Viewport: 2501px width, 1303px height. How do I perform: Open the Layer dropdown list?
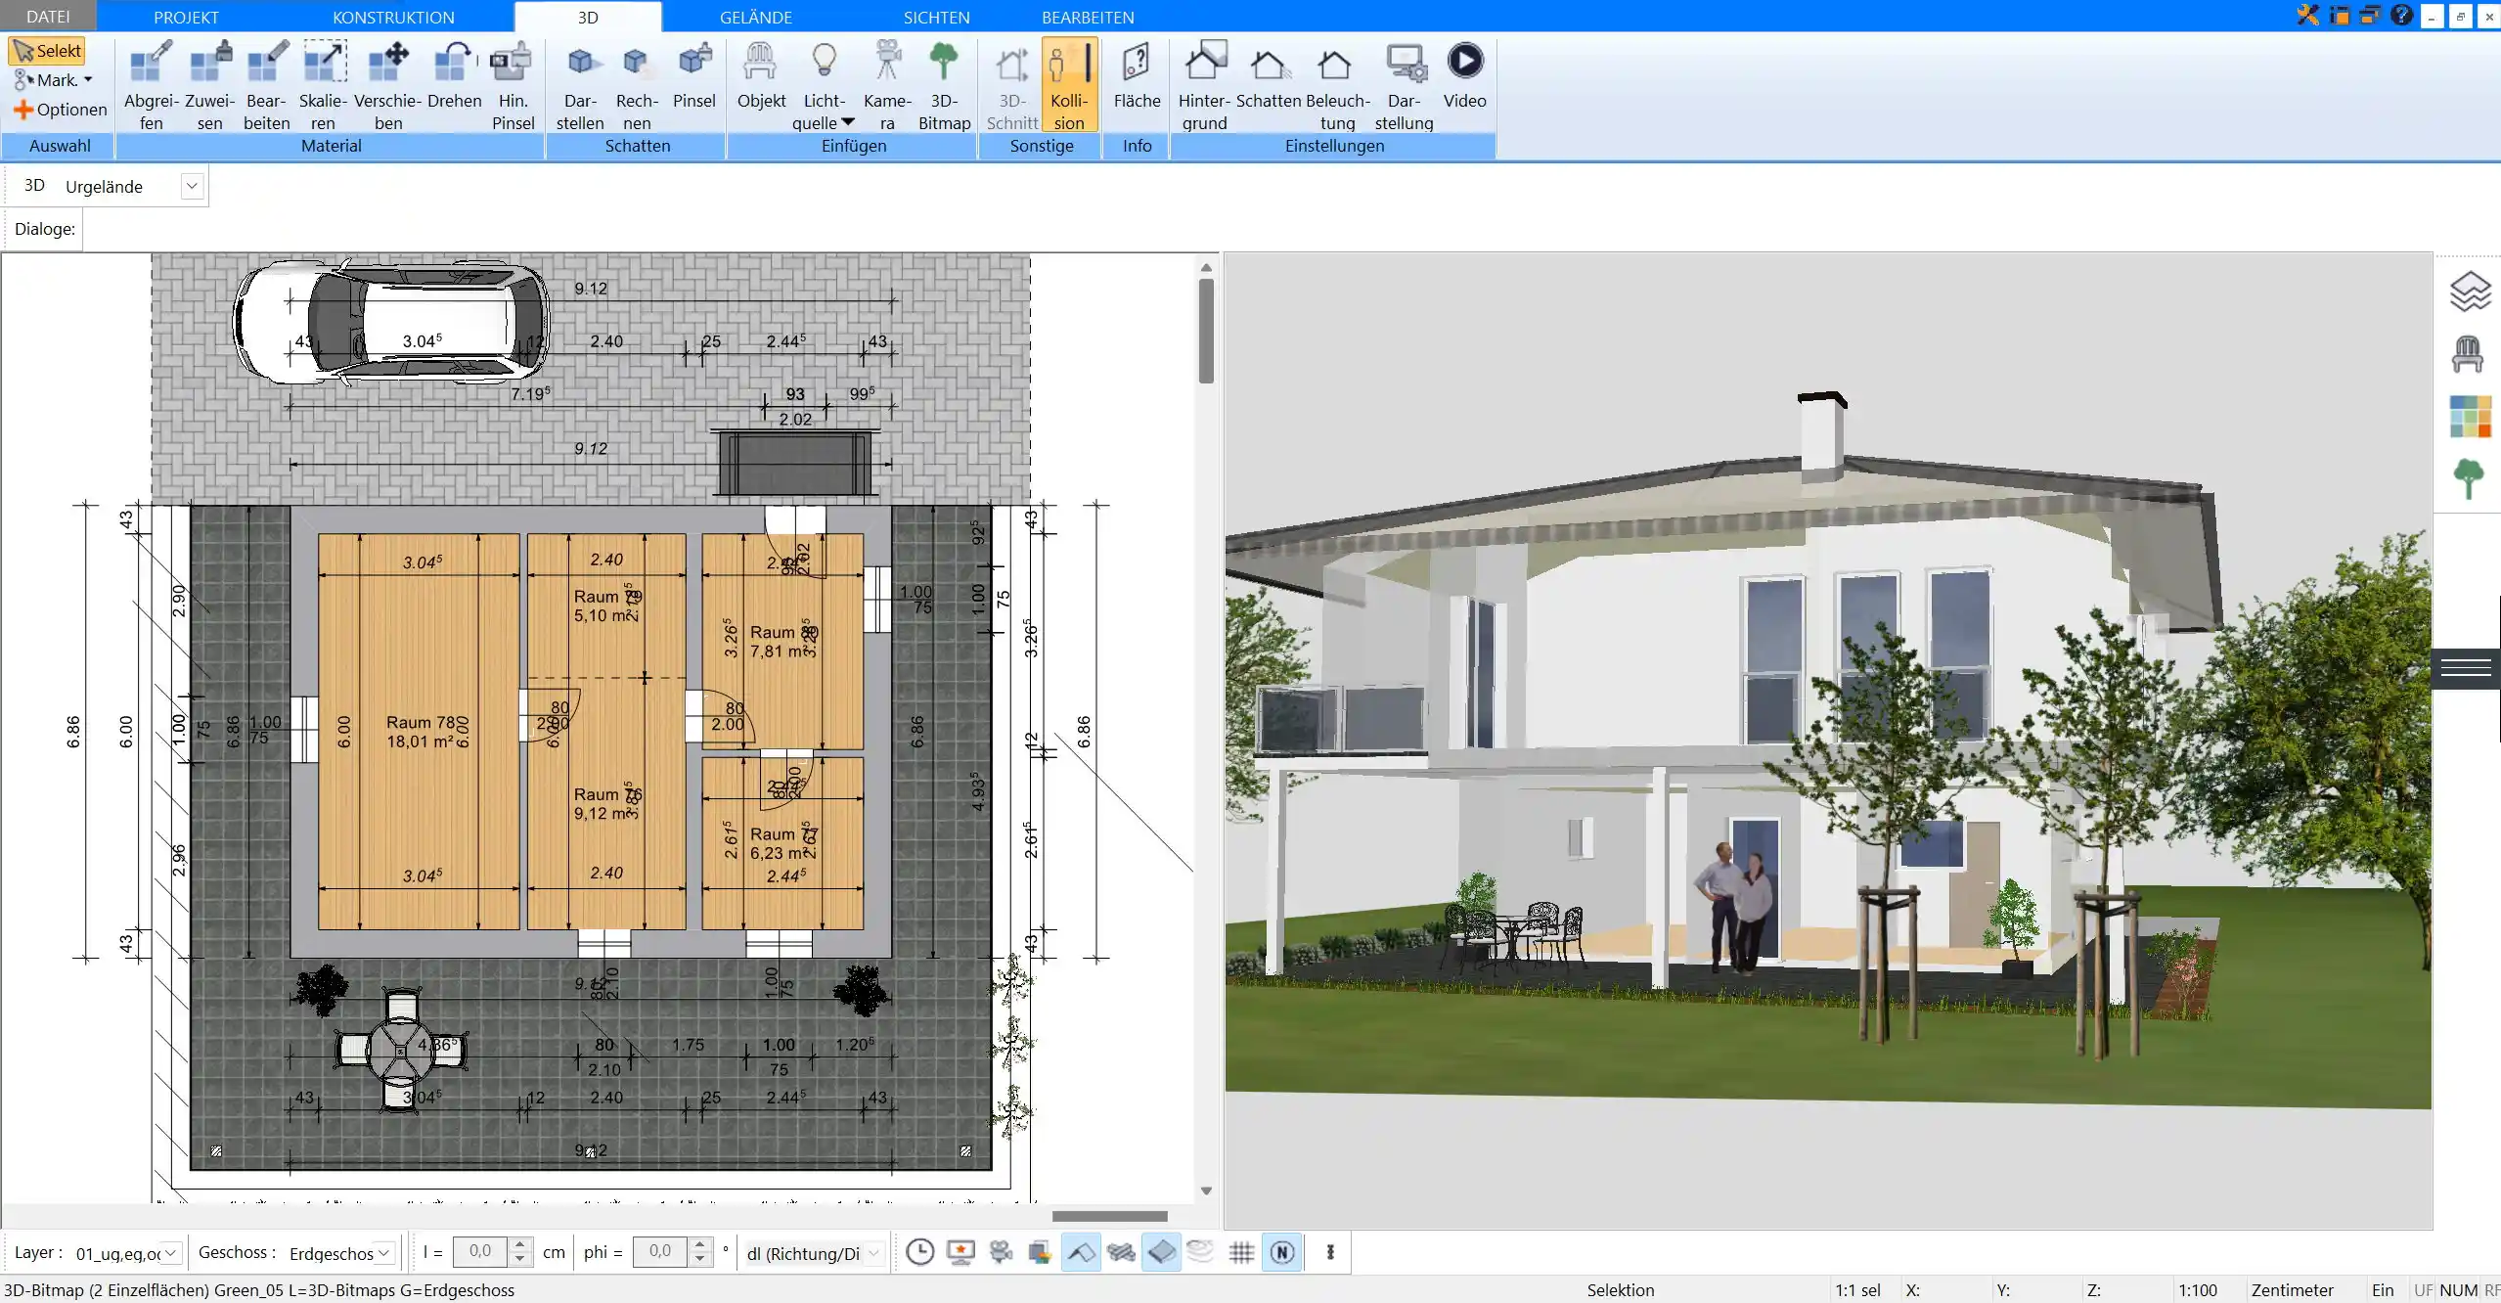click(x=170, y=1253)
